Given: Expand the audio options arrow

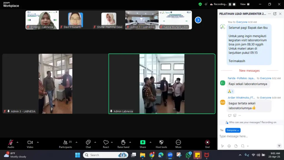Looking at the screenshot, I should 17,142.
